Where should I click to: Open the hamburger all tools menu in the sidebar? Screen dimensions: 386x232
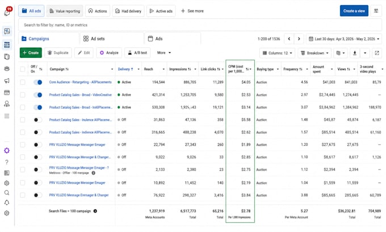coord(7,116)
